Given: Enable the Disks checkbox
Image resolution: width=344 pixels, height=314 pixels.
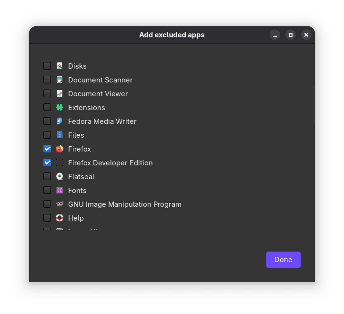Looking at the screenshot, I should click(47, 66).
